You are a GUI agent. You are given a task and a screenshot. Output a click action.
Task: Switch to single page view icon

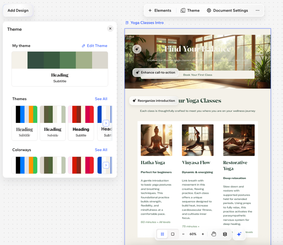point(172,234)
